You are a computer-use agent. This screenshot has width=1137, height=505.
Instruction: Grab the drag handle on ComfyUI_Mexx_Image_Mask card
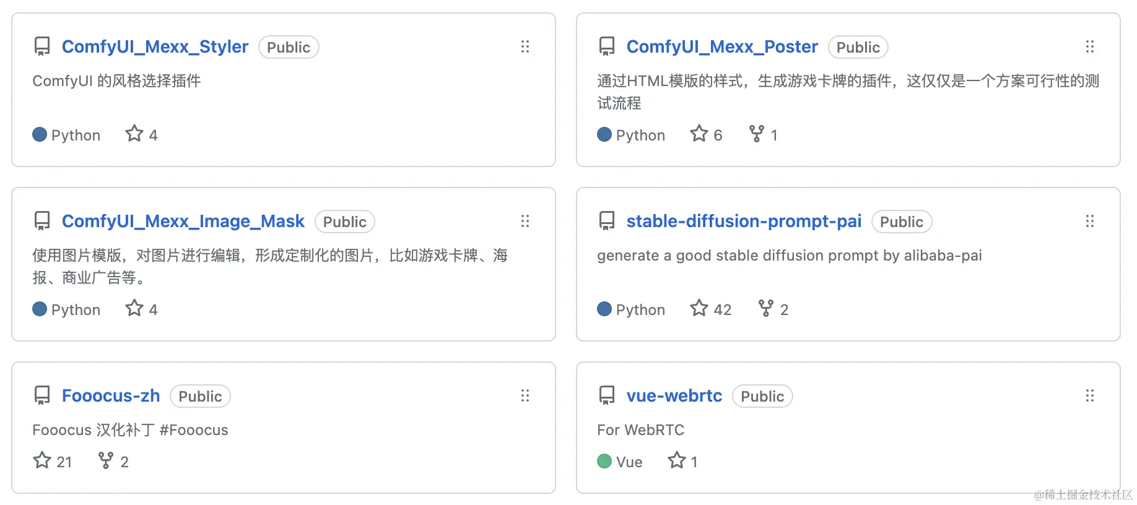click(x=525, y=222)
